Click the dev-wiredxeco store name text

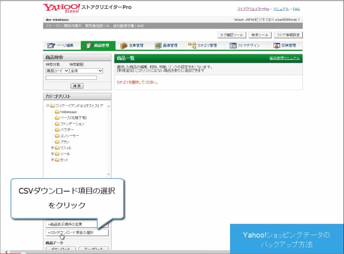tap(57, 20)
